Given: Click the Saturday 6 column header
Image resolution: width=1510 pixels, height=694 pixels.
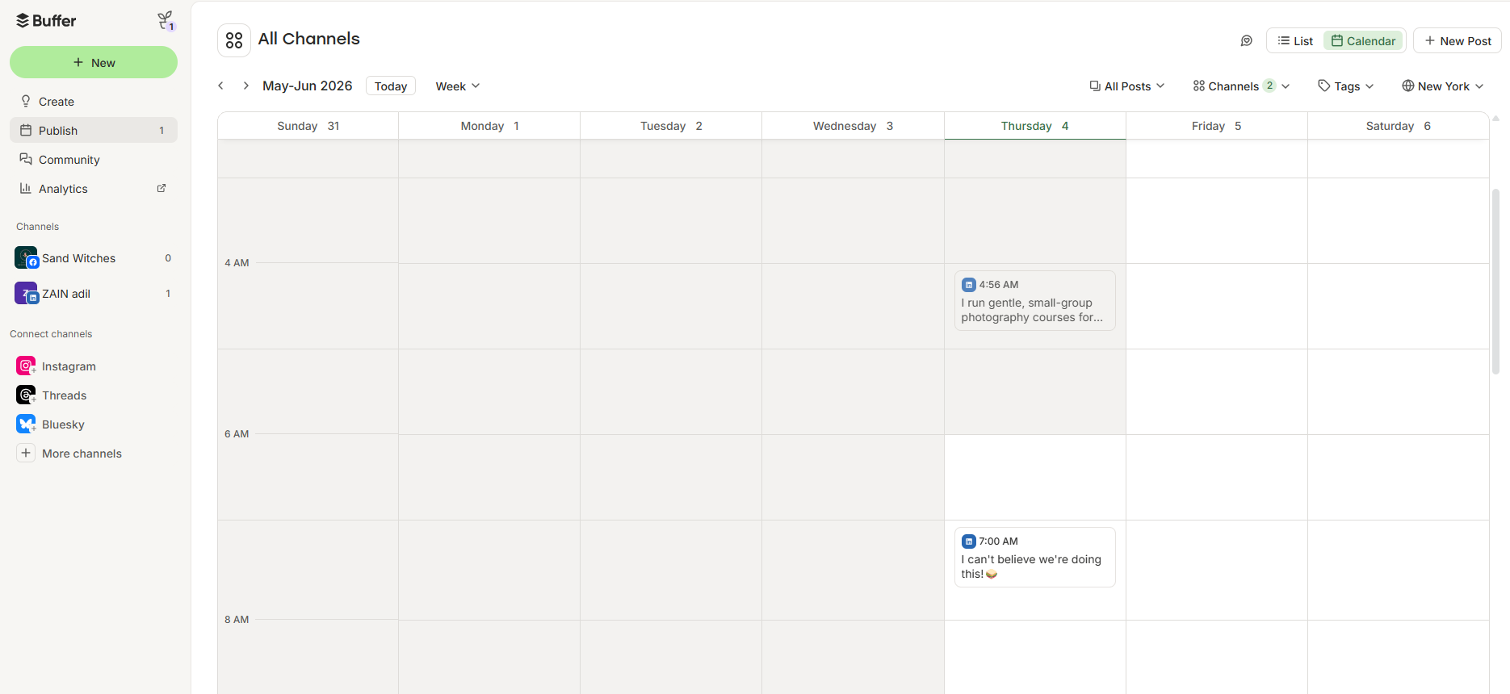Looking at the screenshot, I should [x=1399, y=126].
